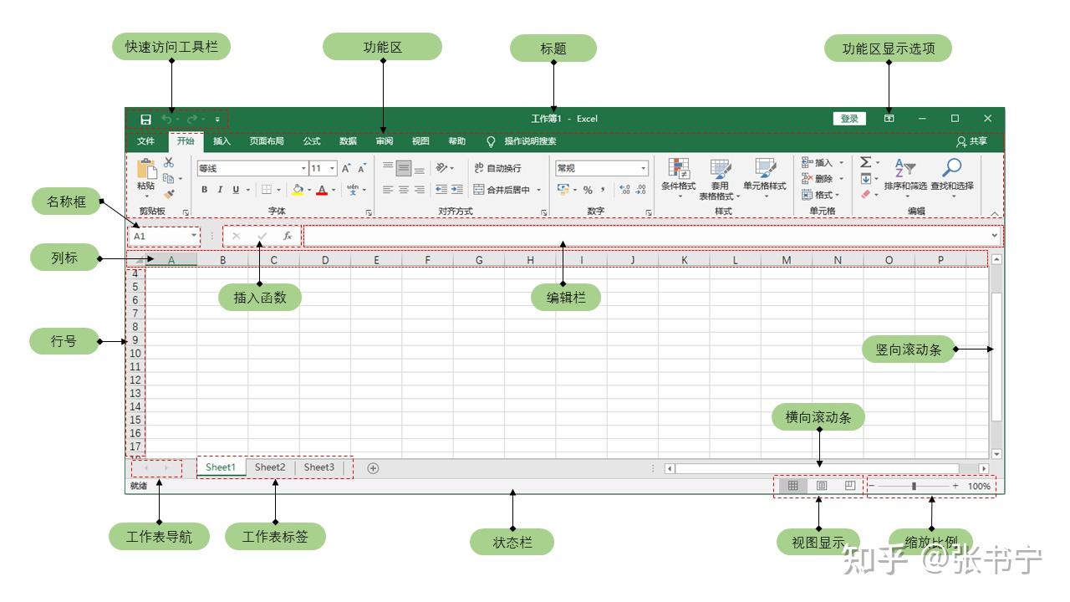Click the fx insert function icon
This screenshot has height=602, width=1070.
(x=288, y=236)
